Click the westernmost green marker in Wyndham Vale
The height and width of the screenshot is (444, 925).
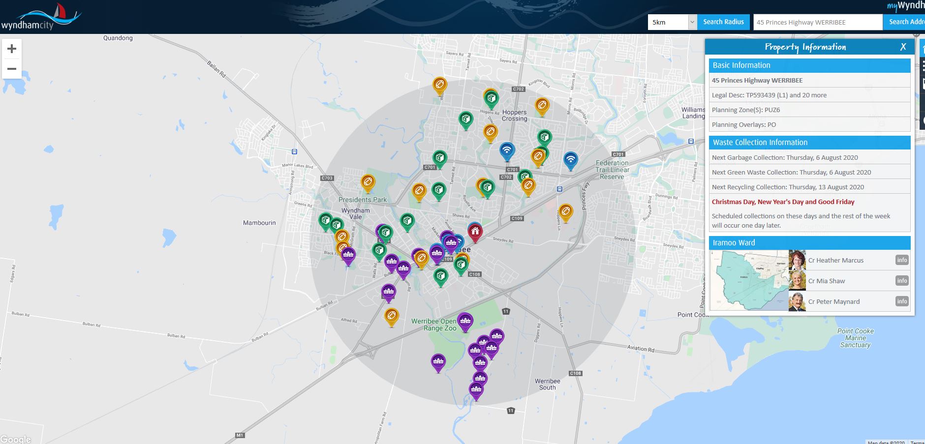[x=325, y=221]
